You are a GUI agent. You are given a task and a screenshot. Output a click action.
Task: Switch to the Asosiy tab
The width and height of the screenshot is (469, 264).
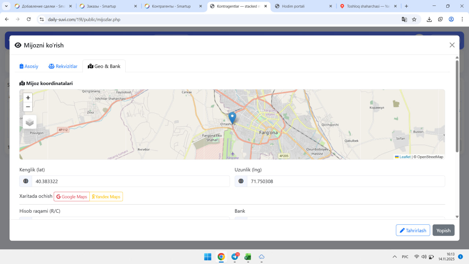[x=29, y=66]
